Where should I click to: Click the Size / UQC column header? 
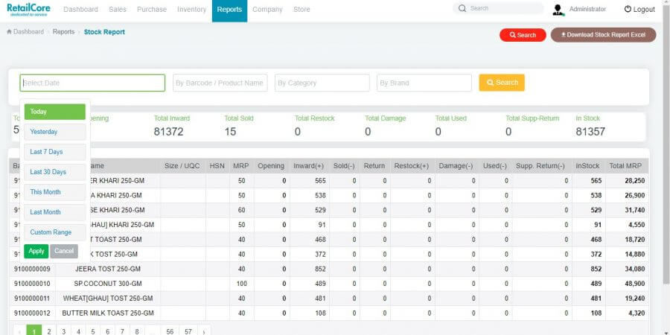pyautogui.click(x=182, y=166)
